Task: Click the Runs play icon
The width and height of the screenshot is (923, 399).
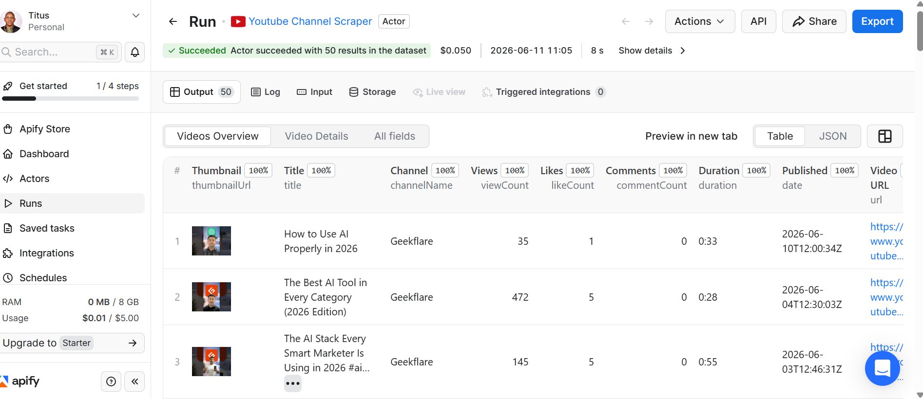Action: (x=8, y=203)
